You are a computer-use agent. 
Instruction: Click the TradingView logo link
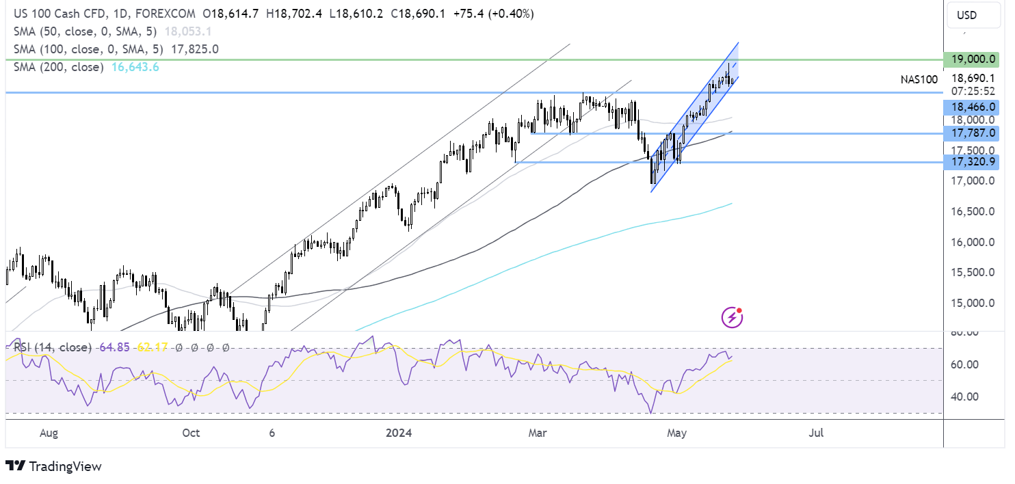click(53, 466)
